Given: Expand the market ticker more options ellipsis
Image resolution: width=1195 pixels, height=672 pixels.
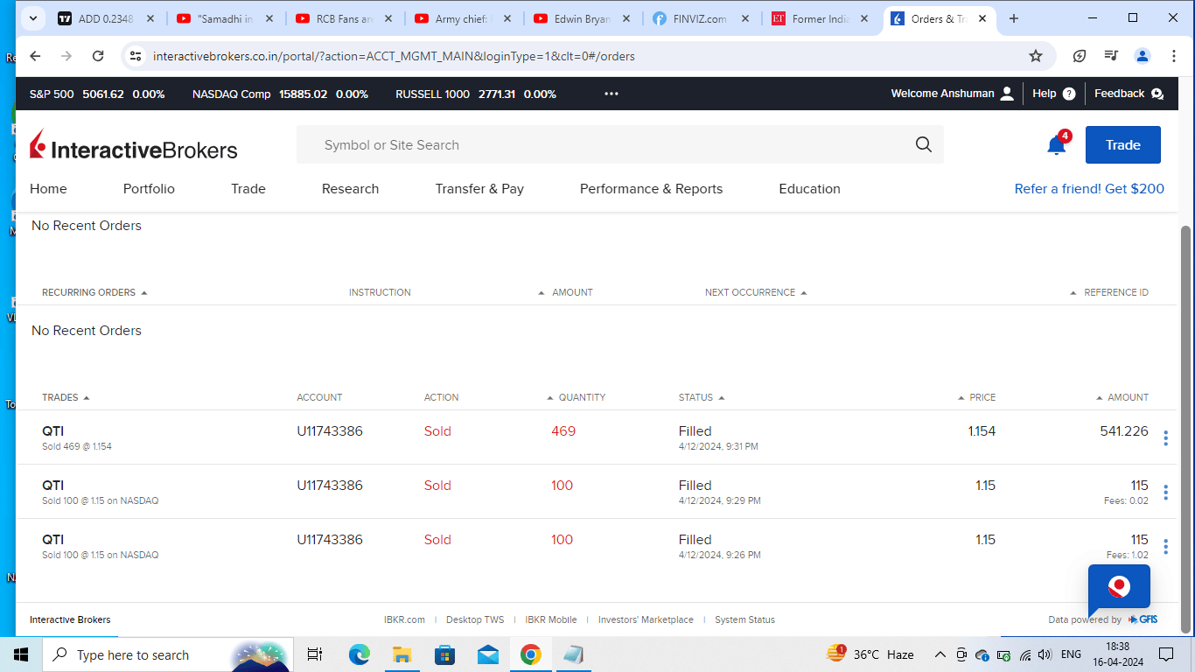Looking at the screenshot, I should pyautogui.click(x=611, y=94).
